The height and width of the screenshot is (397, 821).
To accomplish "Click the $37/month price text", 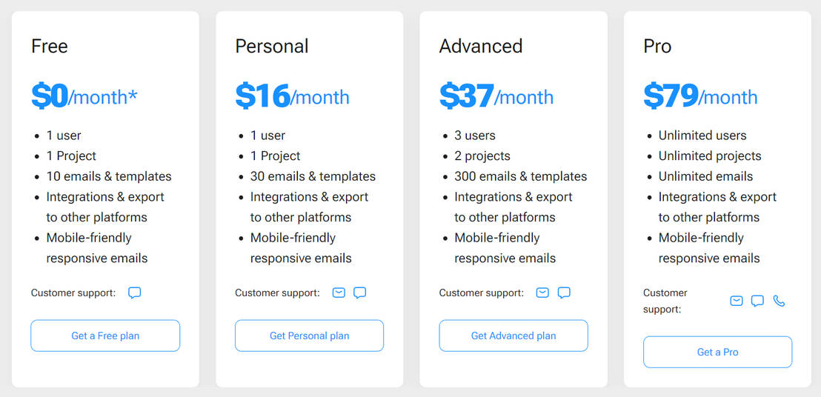I will pos(496,96).
